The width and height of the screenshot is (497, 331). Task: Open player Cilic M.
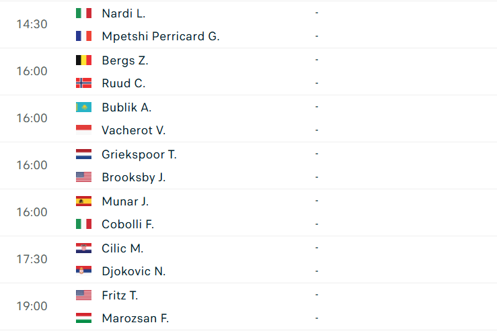[122, 248]
